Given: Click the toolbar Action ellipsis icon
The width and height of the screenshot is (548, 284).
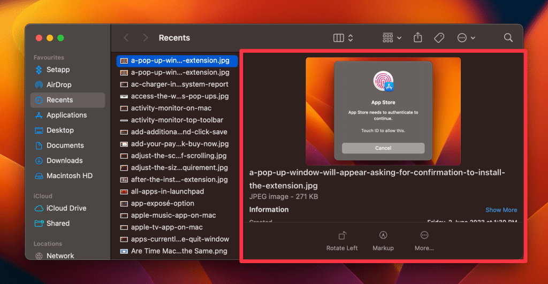Looking at the screenshot, I should point(462,38).
